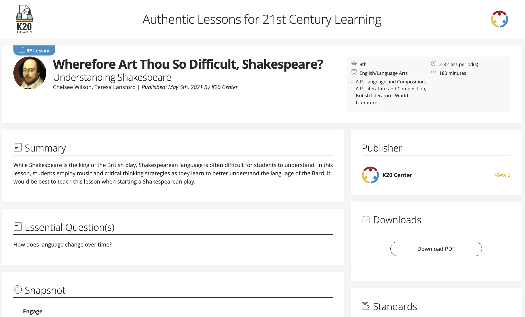
Task: Click the Download PDF button
Action: (x=436, y=249)
